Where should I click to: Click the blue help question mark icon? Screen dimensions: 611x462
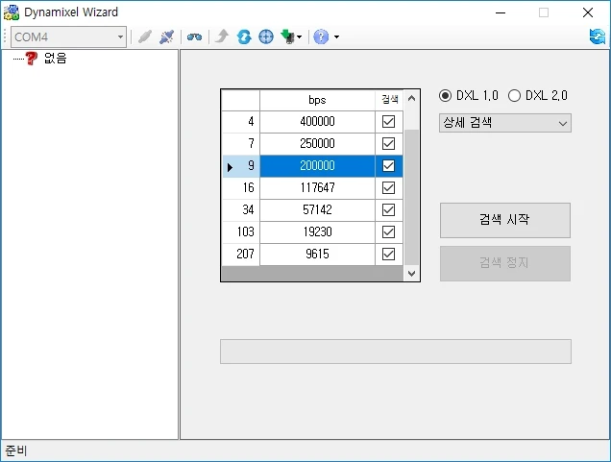click(x=321, y=36)
